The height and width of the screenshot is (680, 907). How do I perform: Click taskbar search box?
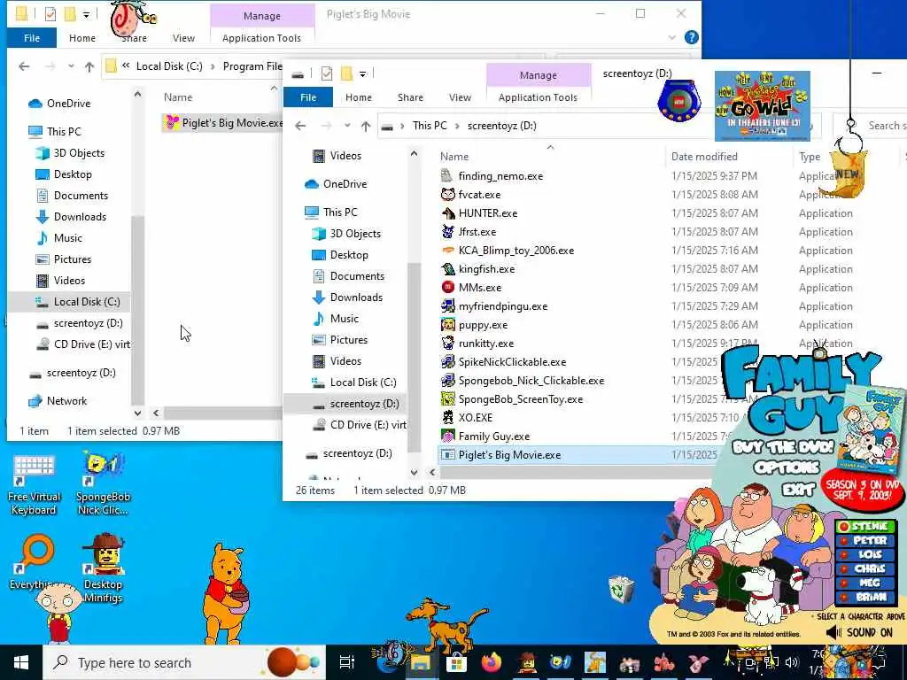click(x=184, y=662)
